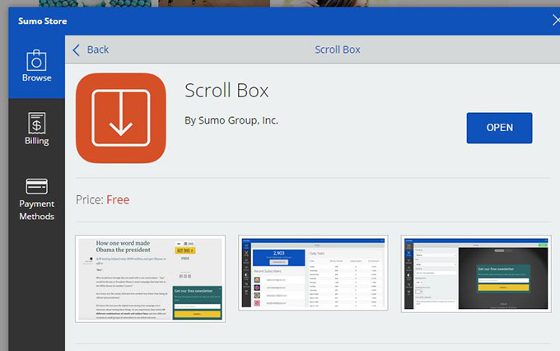Click the 'By Sumo Group, Inc.' text
Screen dimensions: 560x351
coord(231,120)
